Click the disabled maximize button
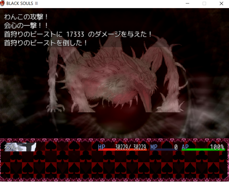 pos(204,3)
